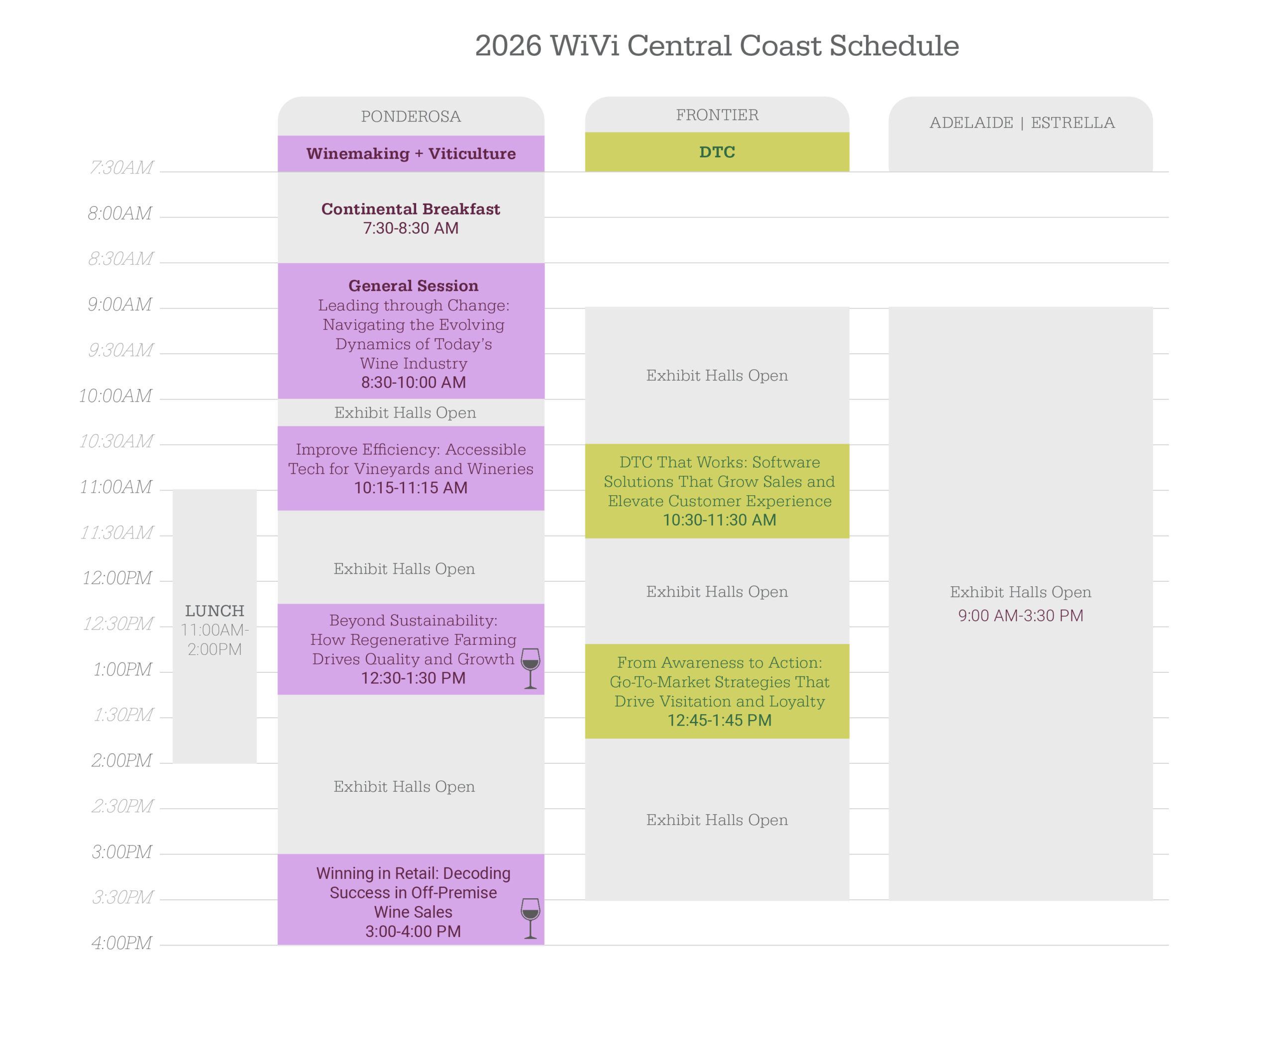Image resolution: width=1274 pixels, height=1056 pixels.
Task: Open the Winning in Retail session title
Action: click(413, 892)
